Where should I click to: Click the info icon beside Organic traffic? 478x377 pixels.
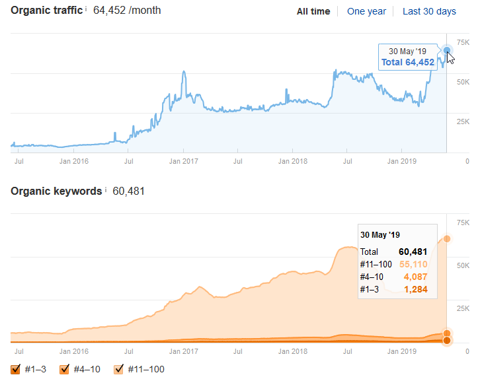click(86, 9)
